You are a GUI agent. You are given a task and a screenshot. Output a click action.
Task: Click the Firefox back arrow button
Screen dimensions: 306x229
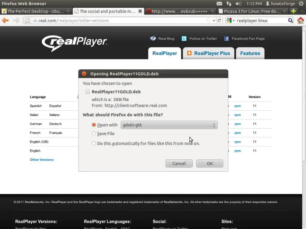[5, 20]
